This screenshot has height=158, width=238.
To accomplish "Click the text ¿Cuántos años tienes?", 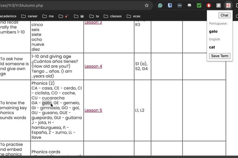I will 55,61.
